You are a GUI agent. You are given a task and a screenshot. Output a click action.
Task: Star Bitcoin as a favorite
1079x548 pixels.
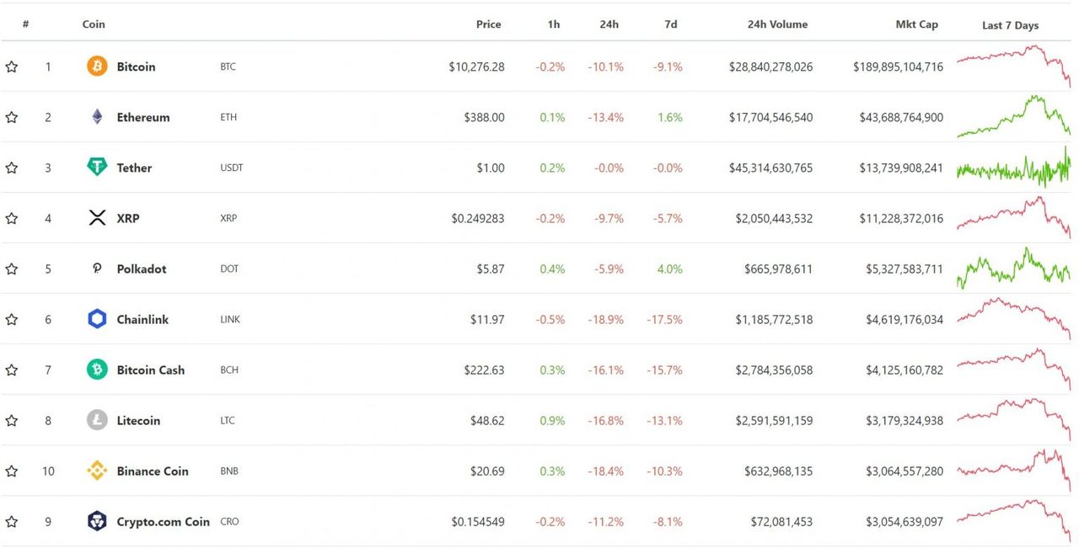point(12,67)
